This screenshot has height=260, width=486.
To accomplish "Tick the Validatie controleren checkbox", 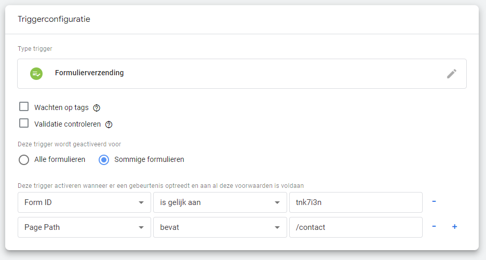I will tap(24, 124).
